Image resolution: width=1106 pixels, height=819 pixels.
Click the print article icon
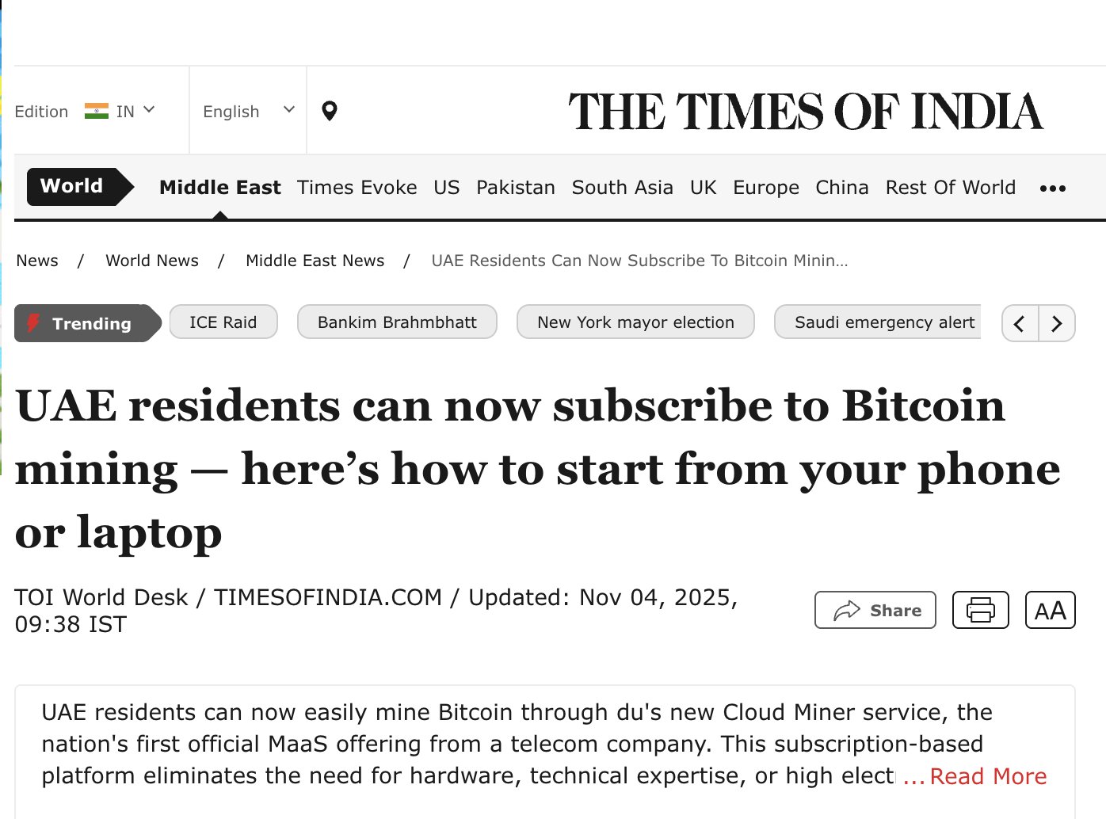coord(980,610)
